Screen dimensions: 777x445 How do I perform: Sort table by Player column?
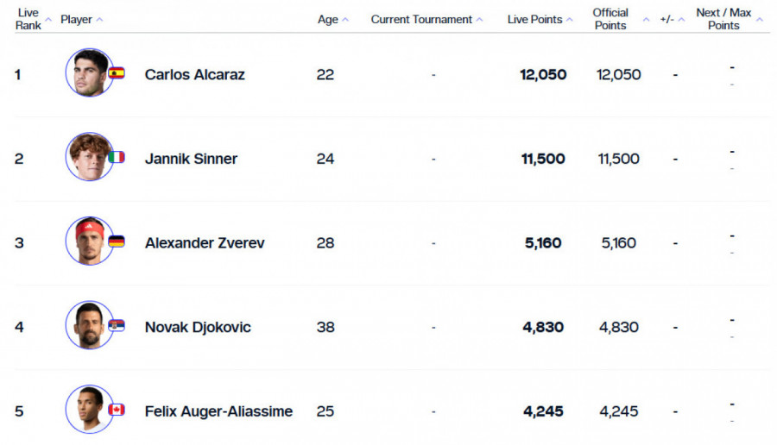tap(99, 20)
